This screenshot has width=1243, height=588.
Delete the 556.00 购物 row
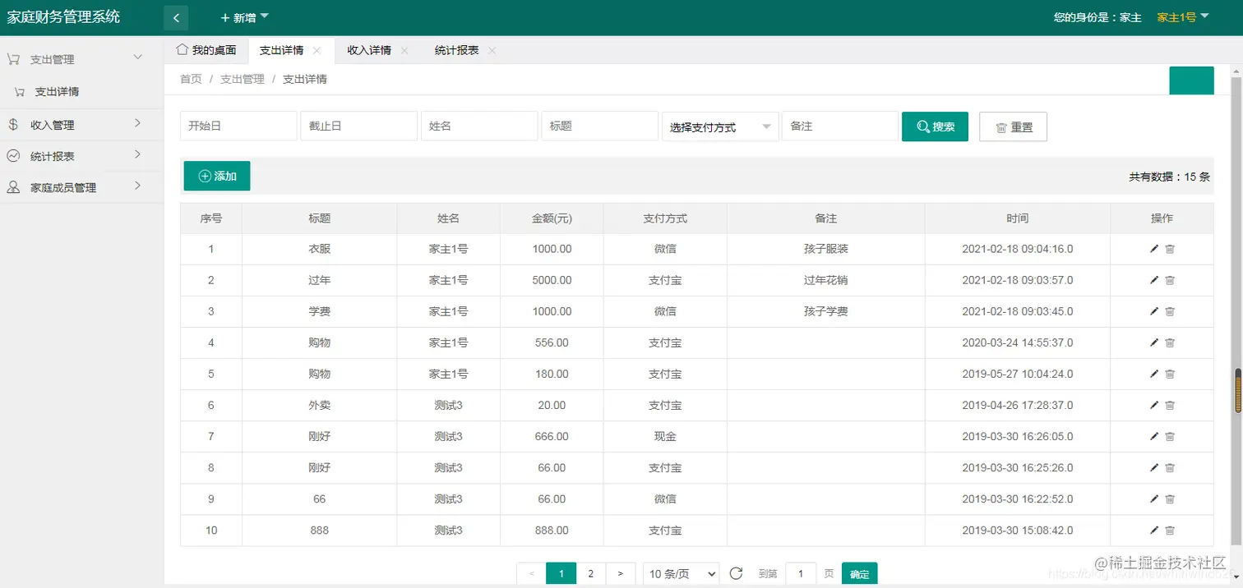(x=1170, y=342)
